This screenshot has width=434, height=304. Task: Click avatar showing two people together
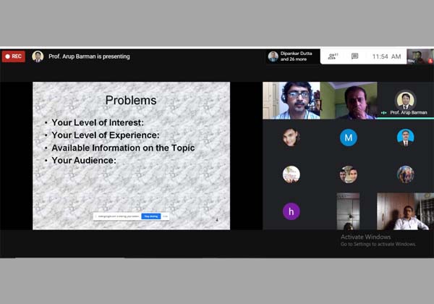pyautogui.click(x=348, y=174)
